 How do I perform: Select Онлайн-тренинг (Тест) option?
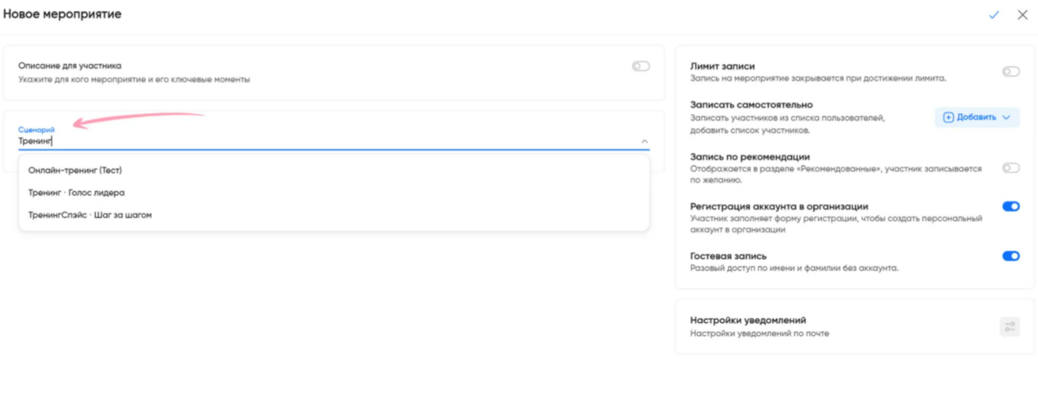pyautogui.click(x=75, y=171)
